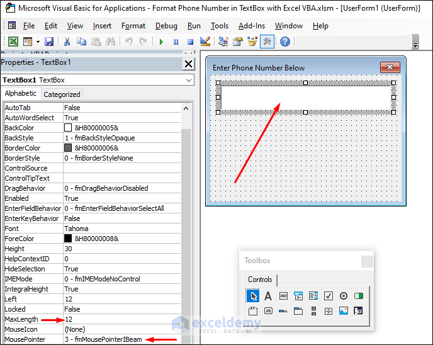Pick the ListBox tool in the Toolbox
Screen dimensions: 433x345
click(x=313, y=295)
